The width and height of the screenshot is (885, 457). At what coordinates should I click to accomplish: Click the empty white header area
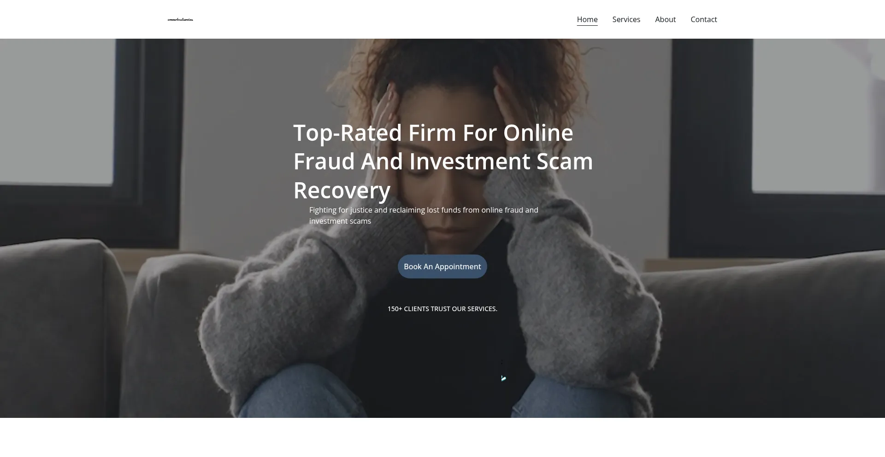[383, 19]
